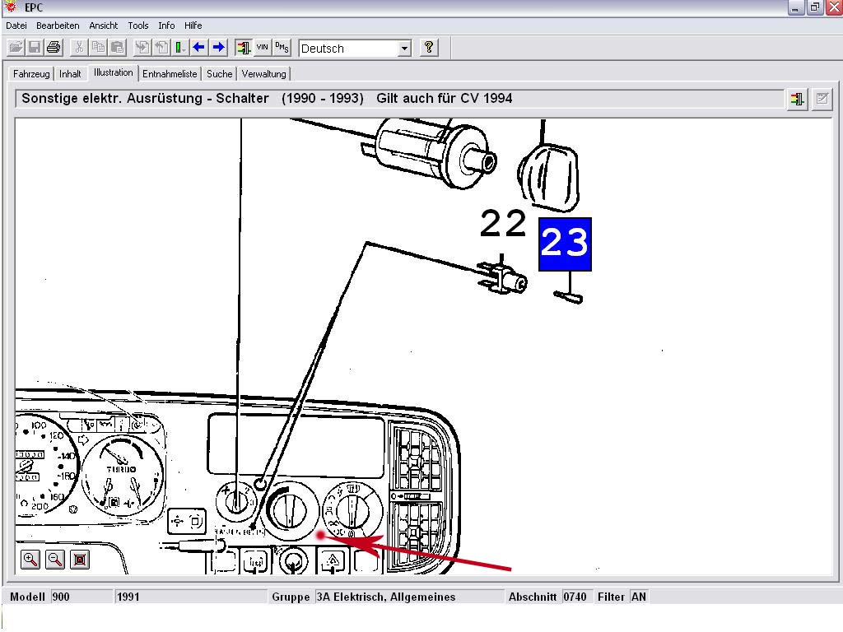This screenshot has width=843, height=632.
Task: Click the section title Sonstige elektr. Ausrüstung
Action: [x=145, y=99]
